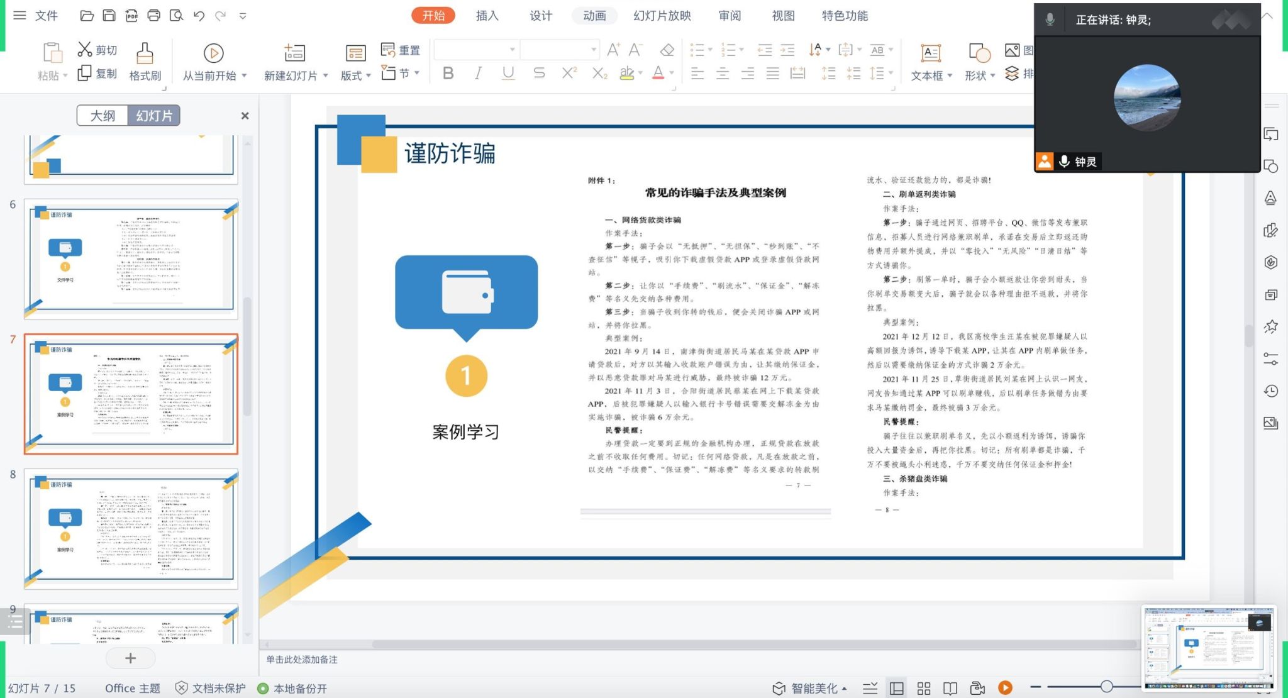Image resolution: width=1288 pixels, height=698 pixels.
Task: Switch to the Outline (大纲) tab
Action: [x=103, y=116]
